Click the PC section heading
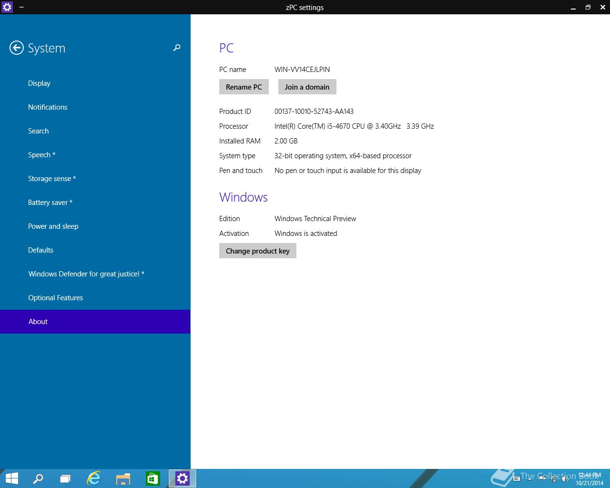 pos(226,48)
